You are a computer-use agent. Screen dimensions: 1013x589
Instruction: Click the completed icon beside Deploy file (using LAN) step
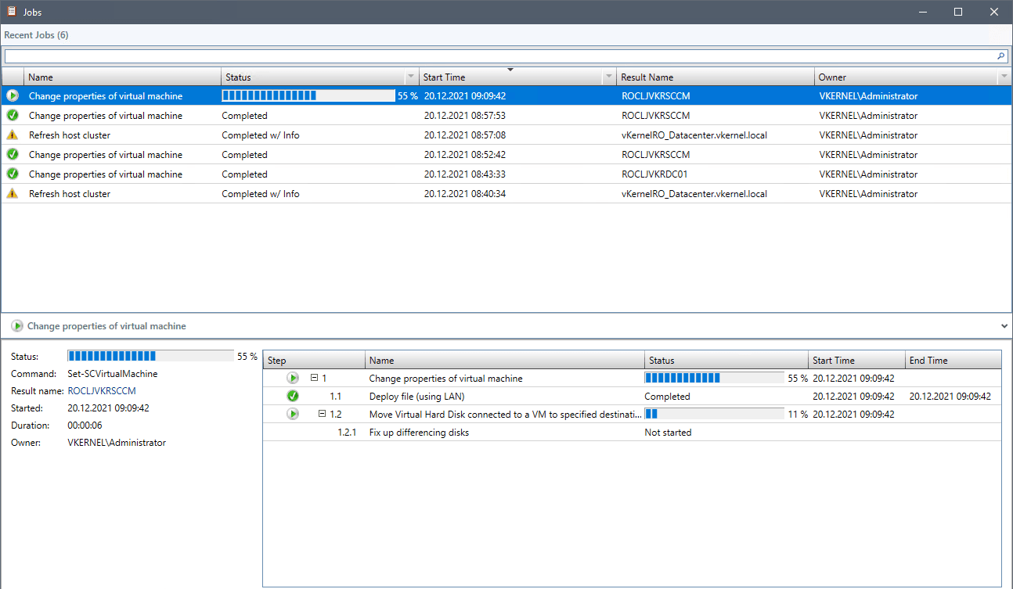point(292,396)
